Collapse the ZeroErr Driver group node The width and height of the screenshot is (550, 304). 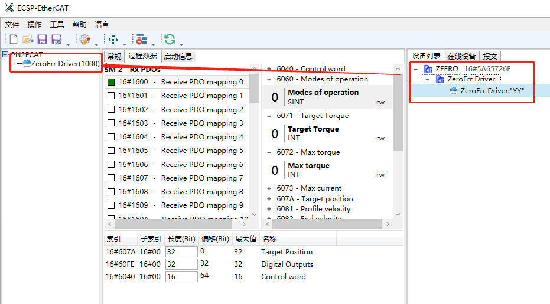tap(427, 80)
